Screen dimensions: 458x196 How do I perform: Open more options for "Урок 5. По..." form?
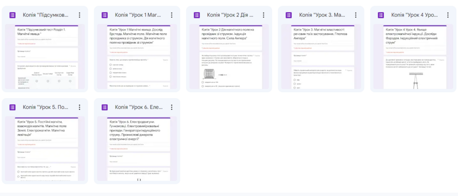79,107
